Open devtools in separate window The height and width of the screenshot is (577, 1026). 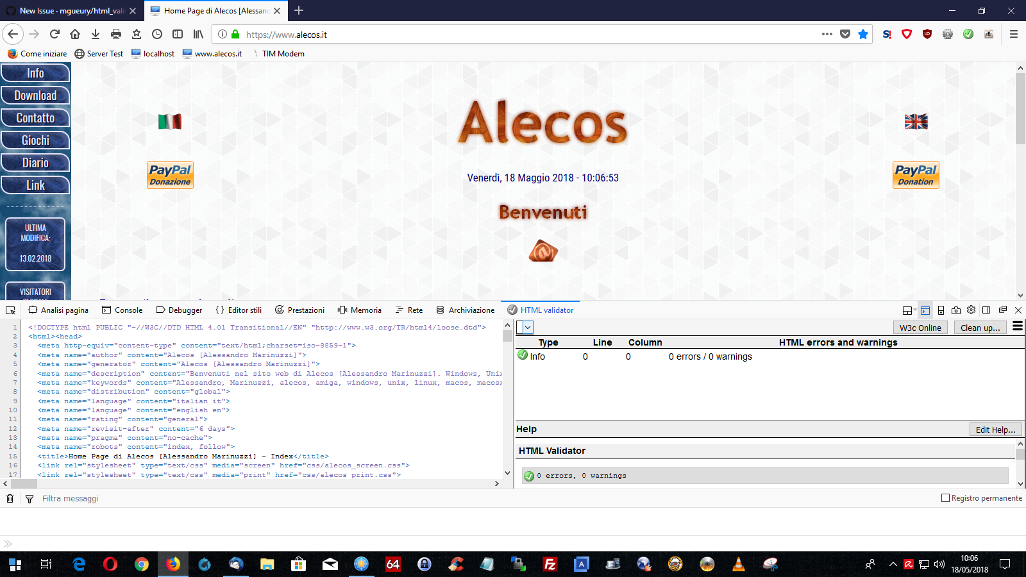tap(1003, 310)
